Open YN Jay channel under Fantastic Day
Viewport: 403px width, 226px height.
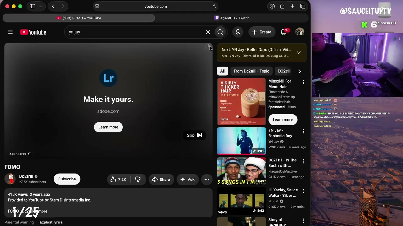tap(274, 142)
